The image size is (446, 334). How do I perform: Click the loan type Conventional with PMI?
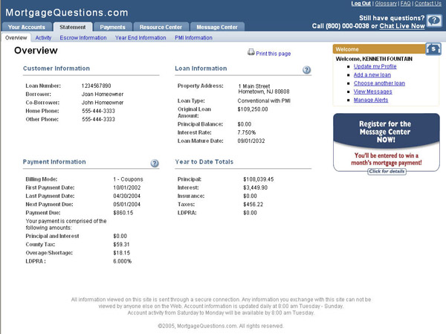[264, 101]
